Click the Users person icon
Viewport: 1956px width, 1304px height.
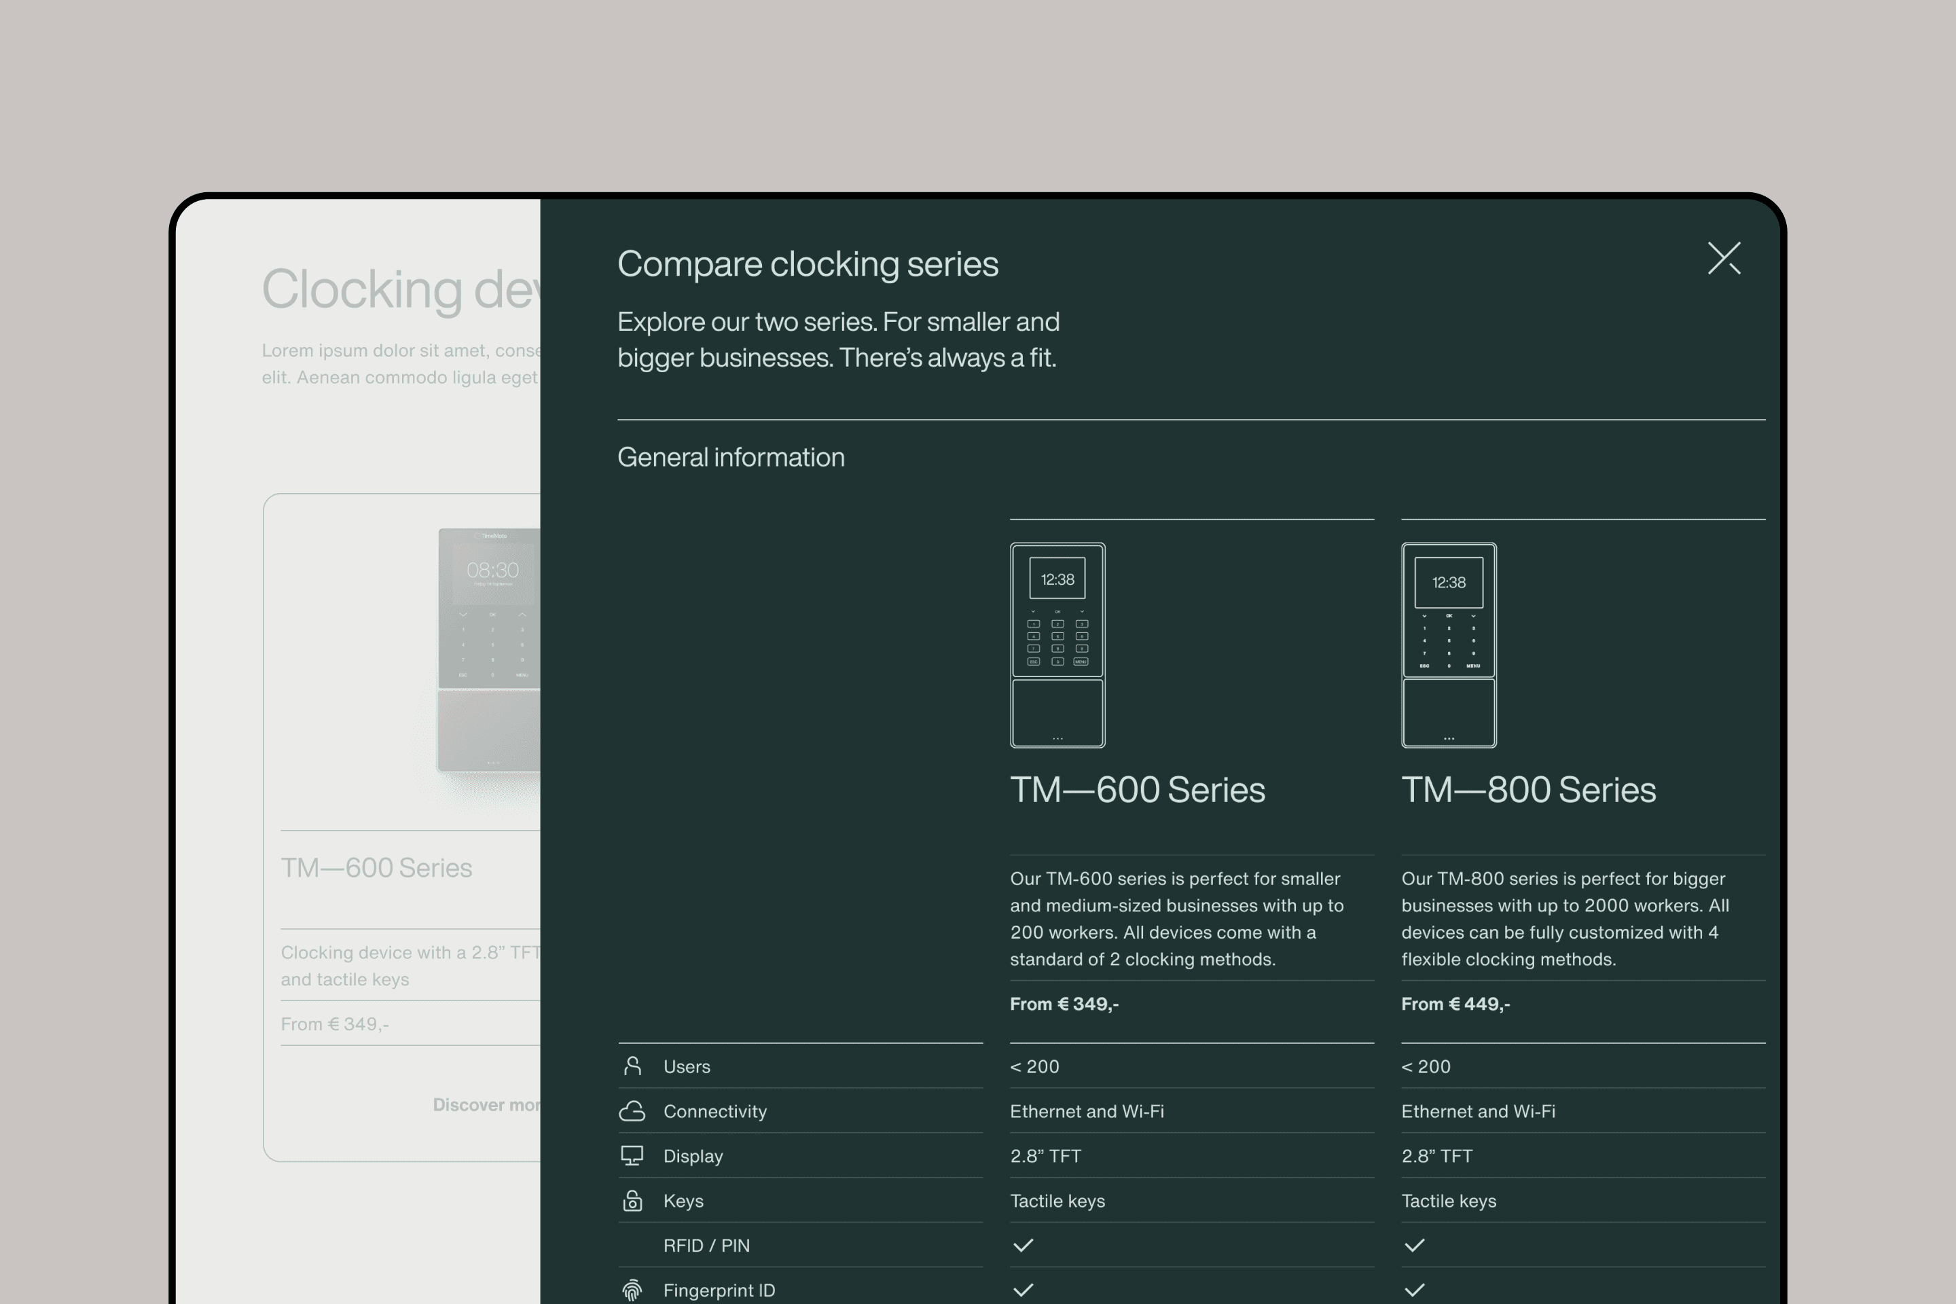coord(632,1066)
